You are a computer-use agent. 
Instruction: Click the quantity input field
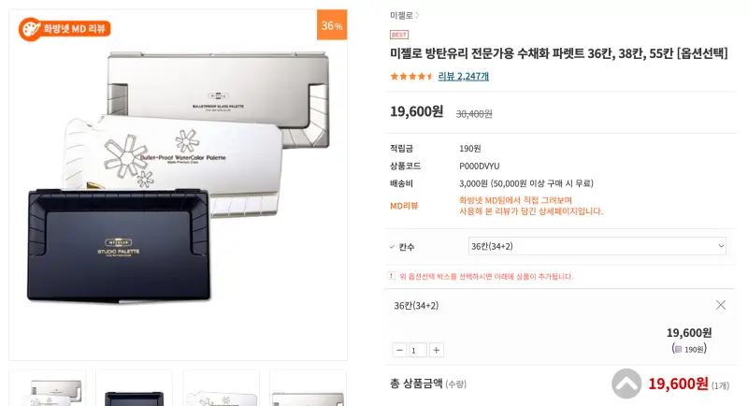[x=417, y=350]
